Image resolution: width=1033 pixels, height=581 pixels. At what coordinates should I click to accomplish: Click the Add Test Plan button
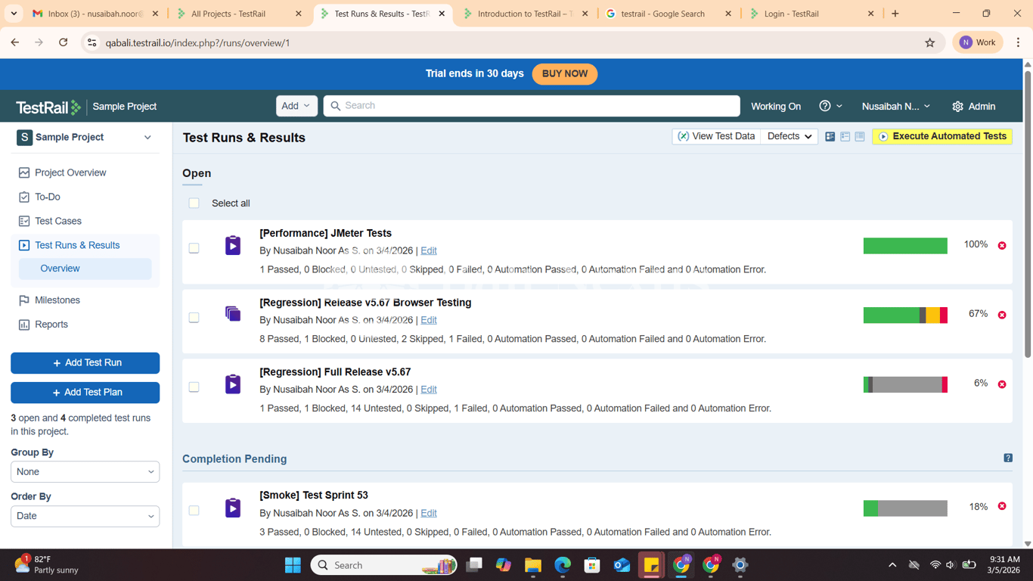point(85,393)
